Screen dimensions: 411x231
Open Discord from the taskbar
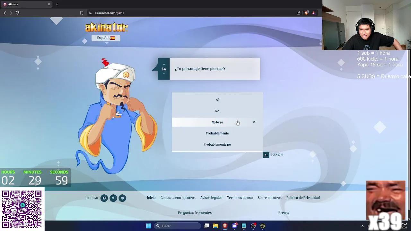pyautogui.click(x=234, y=226)
